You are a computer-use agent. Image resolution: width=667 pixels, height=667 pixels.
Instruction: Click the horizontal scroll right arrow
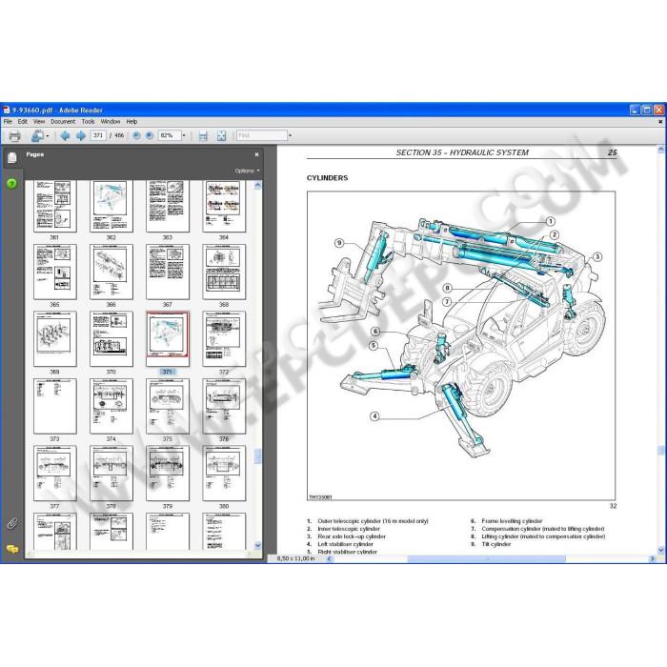pyautogui.click(x=652, y=558)
